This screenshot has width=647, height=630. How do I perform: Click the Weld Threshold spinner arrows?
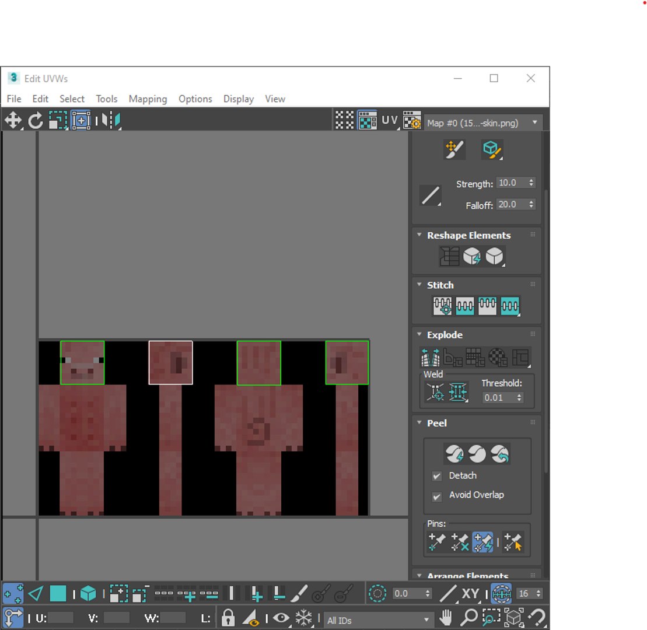[x=519, y=397]
